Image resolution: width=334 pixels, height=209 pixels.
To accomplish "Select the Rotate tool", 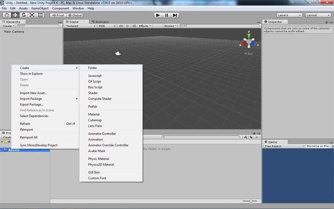I will click(x=23, y=15).
